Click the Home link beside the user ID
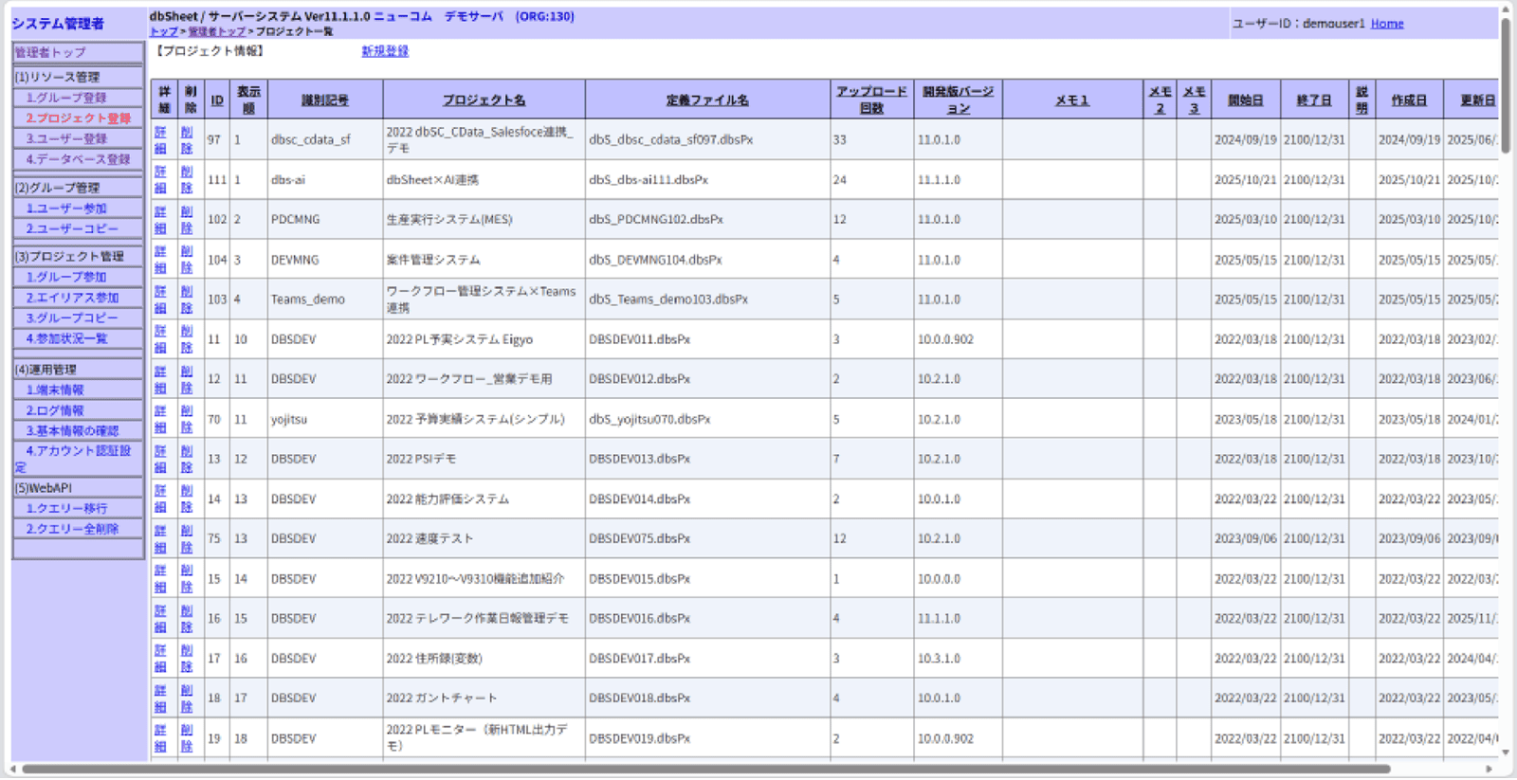Image resolution: width=1517 pixels, height=780 pixels. click(1386, 24)
